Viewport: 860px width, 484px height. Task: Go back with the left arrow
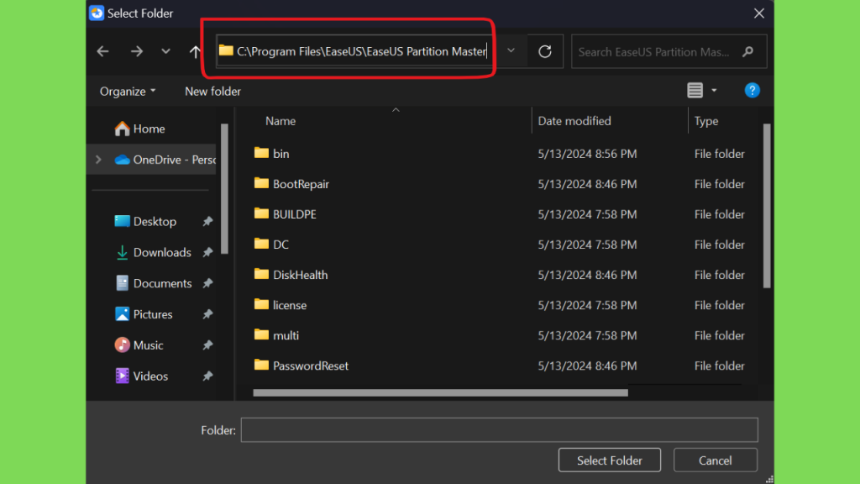[102, 51]
